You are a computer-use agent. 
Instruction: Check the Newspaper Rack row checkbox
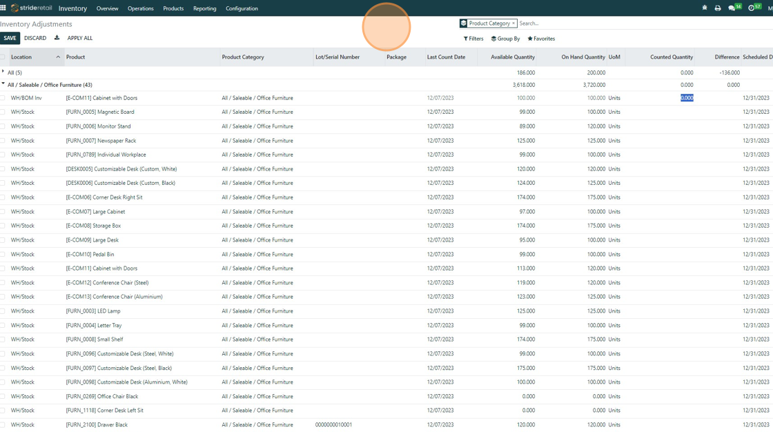(x=3, y=141)
